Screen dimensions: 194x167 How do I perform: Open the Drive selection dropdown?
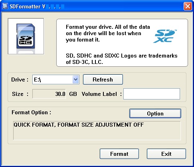click(76, 80)
